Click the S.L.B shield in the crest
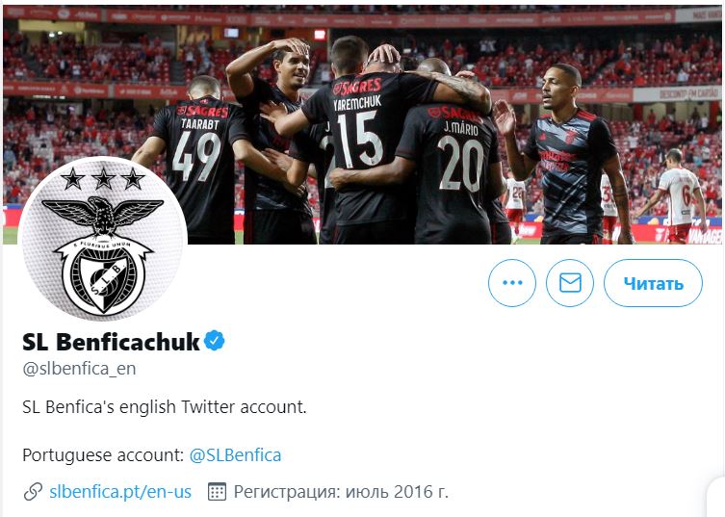Screen dimensions: 725x517 (x=104, y=281)
